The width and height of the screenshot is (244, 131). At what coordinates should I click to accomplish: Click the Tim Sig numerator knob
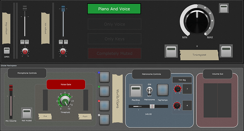coord(178,89)
